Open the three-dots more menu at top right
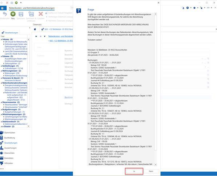 208,8
